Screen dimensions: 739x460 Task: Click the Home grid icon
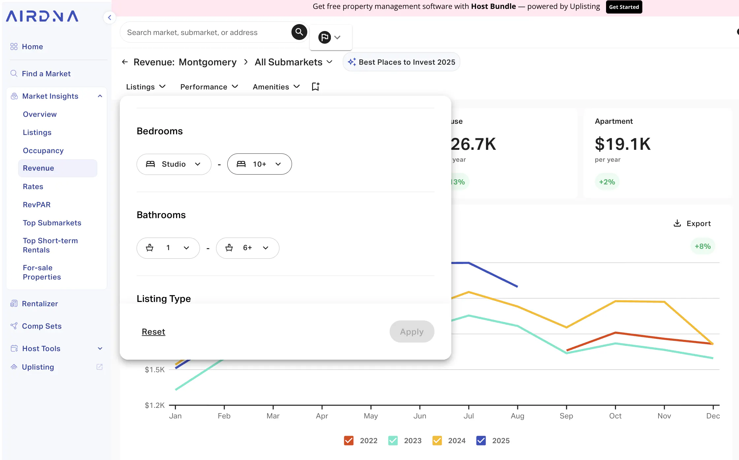[14, 47]
